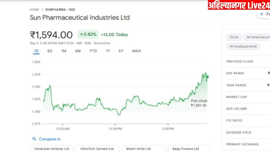Click the current price dot on chart
This screenshot has width=270, height=152.
pyautogui.click(x=208, y=77)
